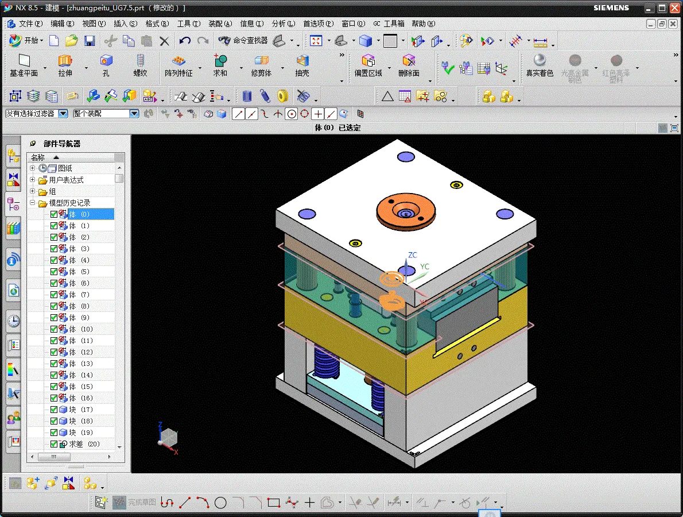Click the green checkmark finish icon
The height and width of the screenshot is (517, 683).
coord(447,68)
